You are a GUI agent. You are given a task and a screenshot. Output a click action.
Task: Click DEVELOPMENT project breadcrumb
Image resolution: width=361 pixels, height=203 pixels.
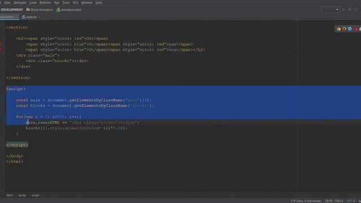[12, 10]
